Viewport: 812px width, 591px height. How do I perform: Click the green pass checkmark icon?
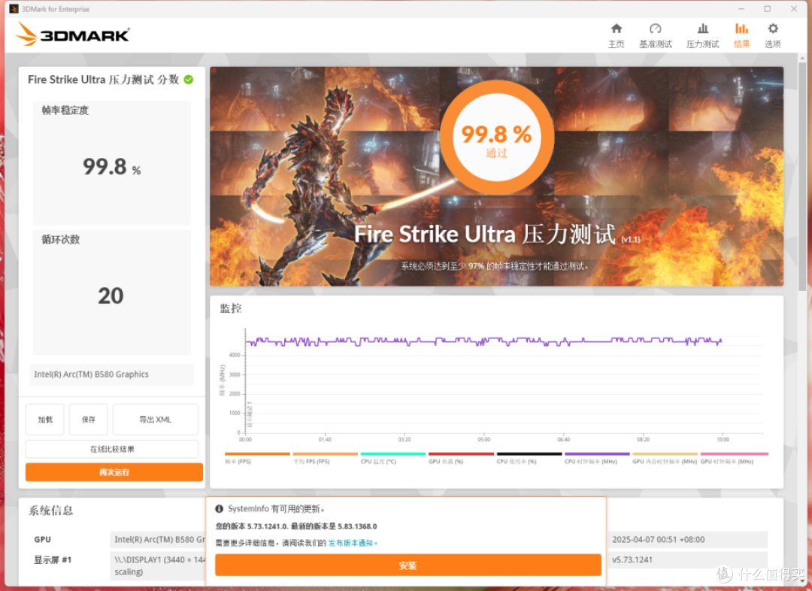[189, 79]
